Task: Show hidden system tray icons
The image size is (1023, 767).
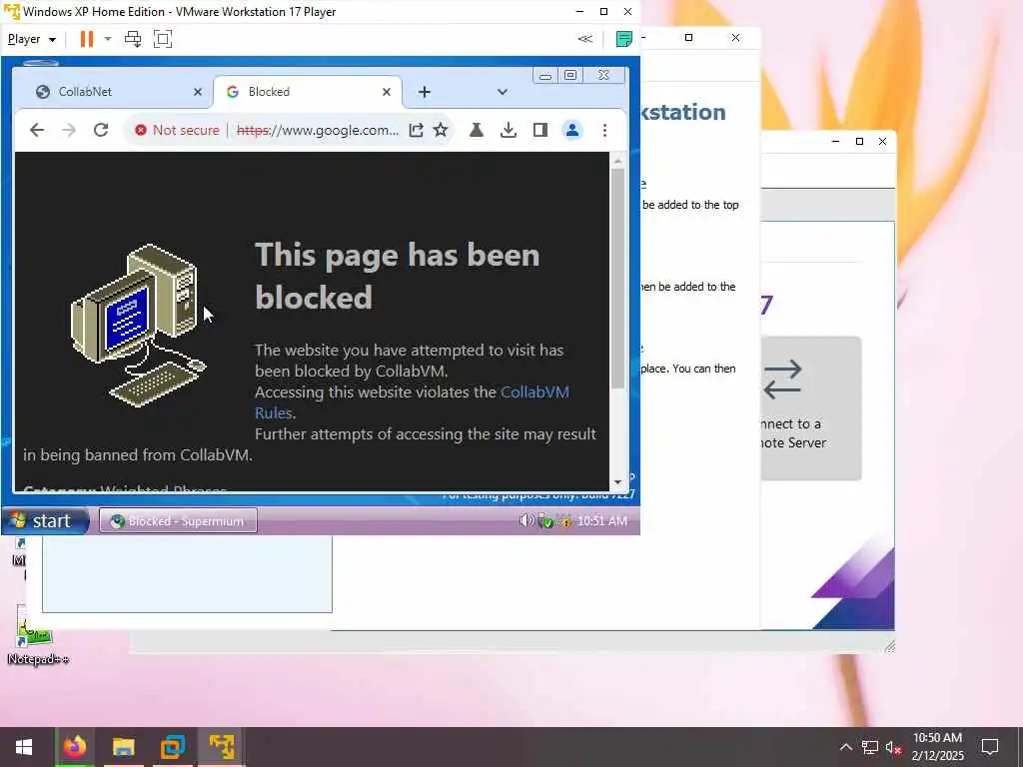Action: tap(845, 747)
